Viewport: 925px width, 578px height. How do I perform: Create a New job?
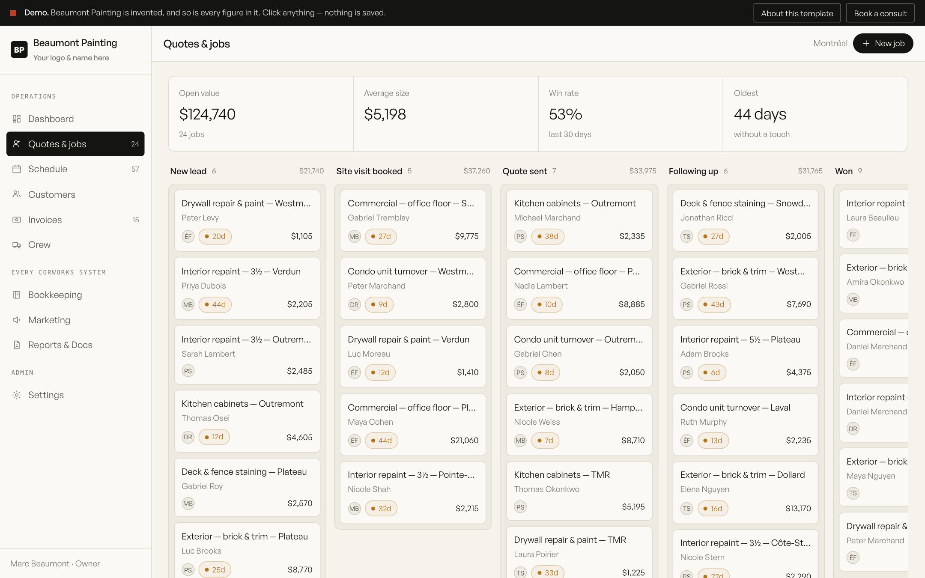[883, 43]
